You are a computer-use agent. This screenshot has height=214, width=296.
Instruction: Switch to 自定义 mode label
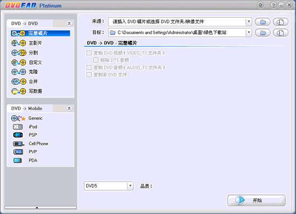tap(36, 62)
